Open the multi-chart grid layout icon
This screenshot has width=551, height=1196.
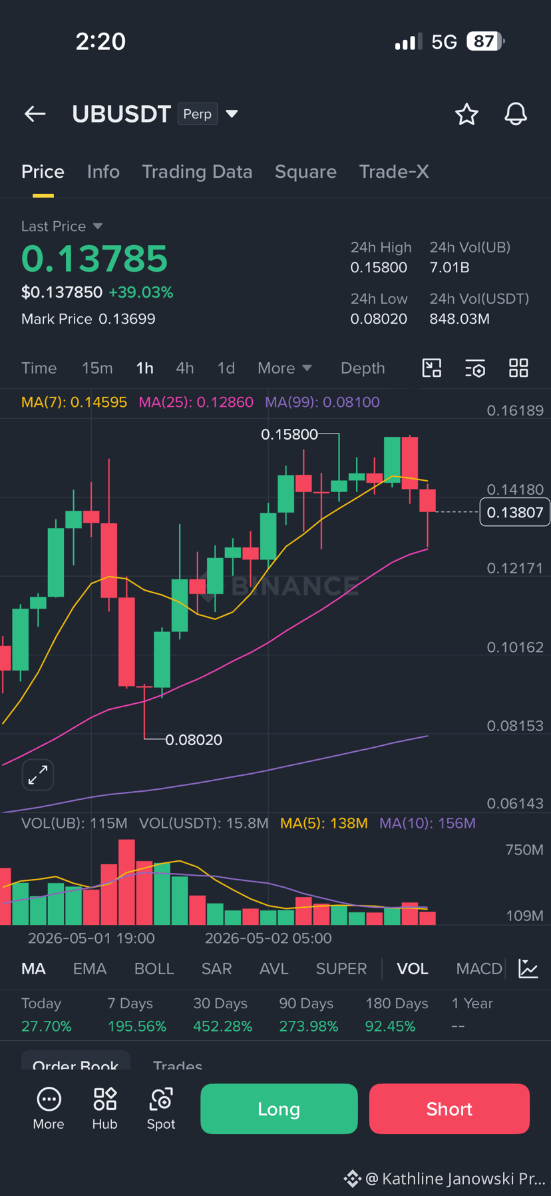tap(518, 368)
